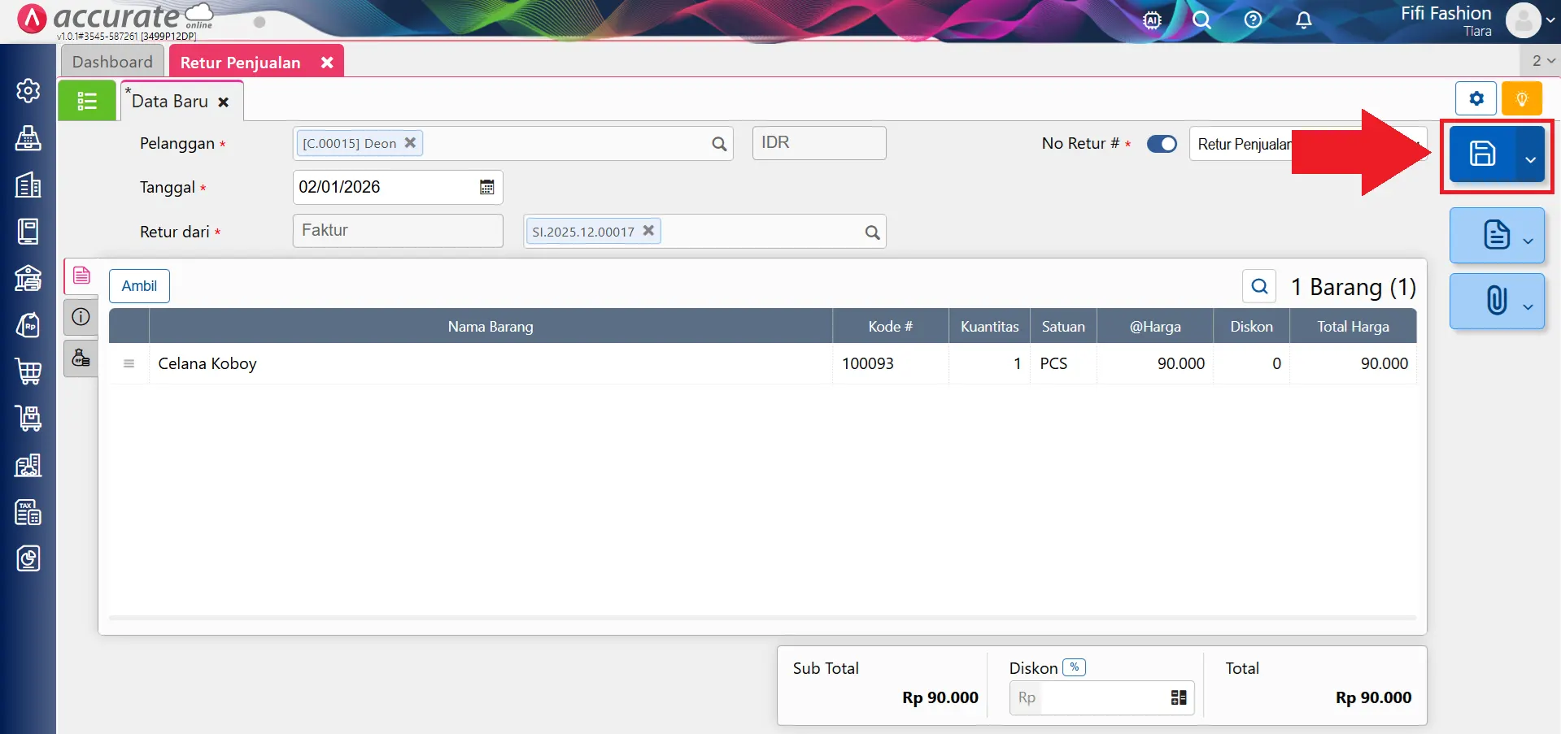Open calendar picker for Tanggal field

(486, 187)
